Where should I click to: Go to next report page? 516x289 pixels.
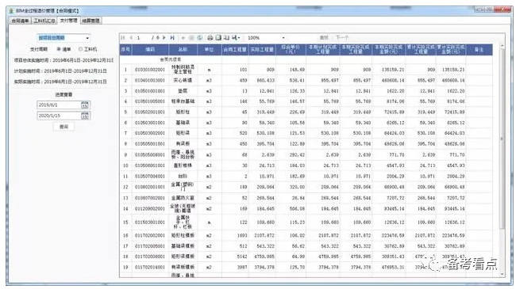point(164,38)
